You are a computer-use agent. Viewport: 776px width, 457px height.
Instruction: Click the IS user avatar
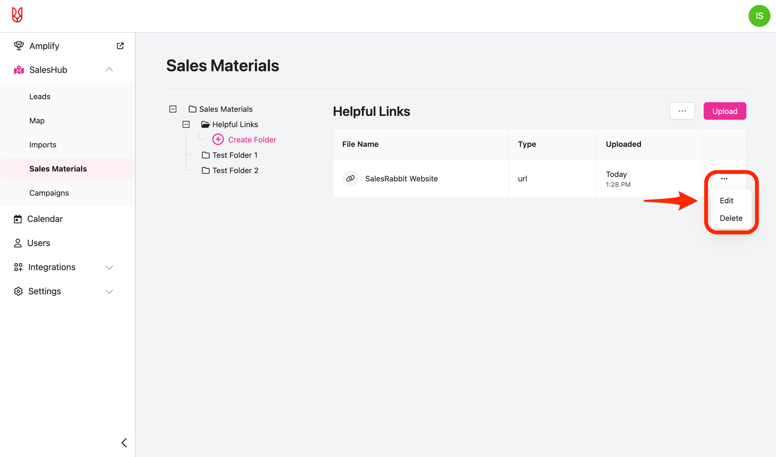pos(759,16)
